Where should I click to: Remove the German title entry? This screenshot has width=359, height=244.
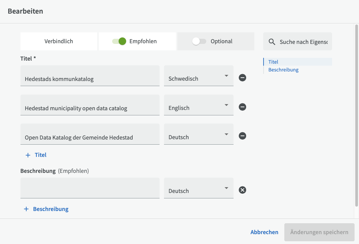242,136
